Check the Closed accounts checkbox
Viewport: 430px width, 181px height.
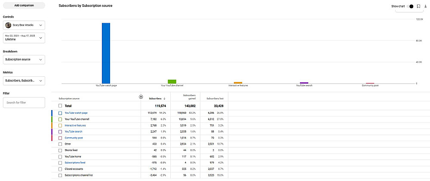click(60, 169)
